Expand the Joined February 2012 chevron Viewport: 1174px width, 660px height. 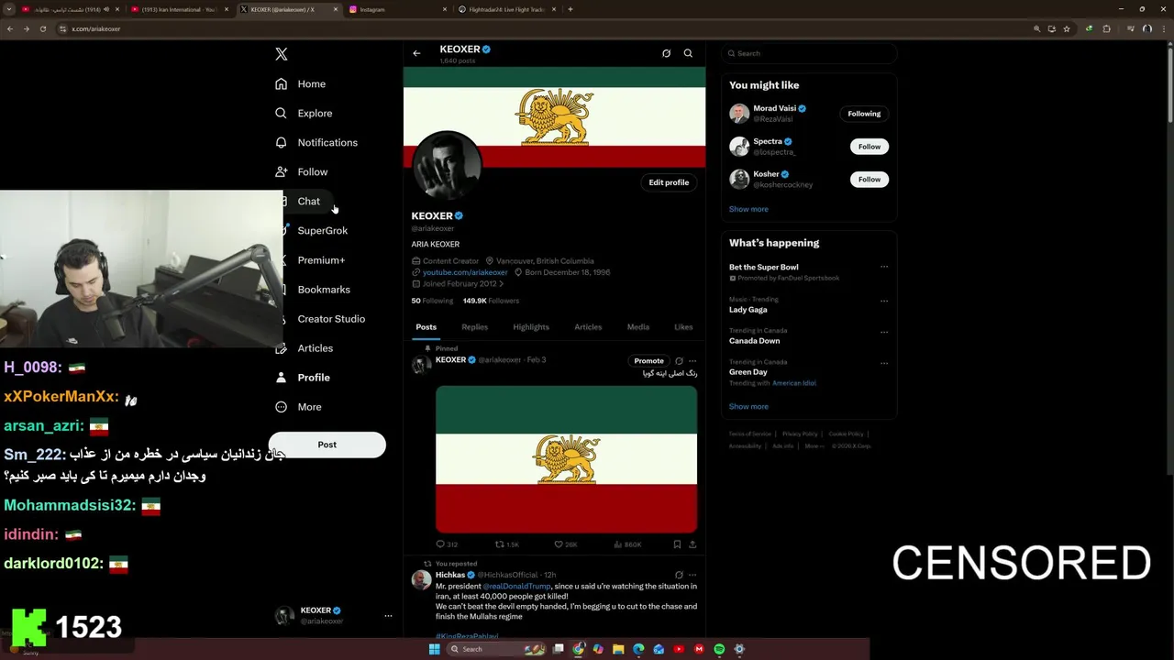click(501, 284)
